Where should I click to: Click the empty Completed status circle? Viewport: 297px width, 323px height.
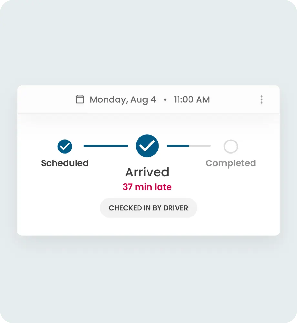click(x=230, y=146)
